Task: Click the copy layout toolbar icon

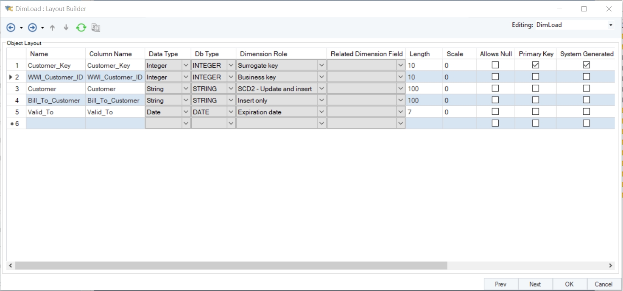Action: pyautogui.click(x=96, y=28)
